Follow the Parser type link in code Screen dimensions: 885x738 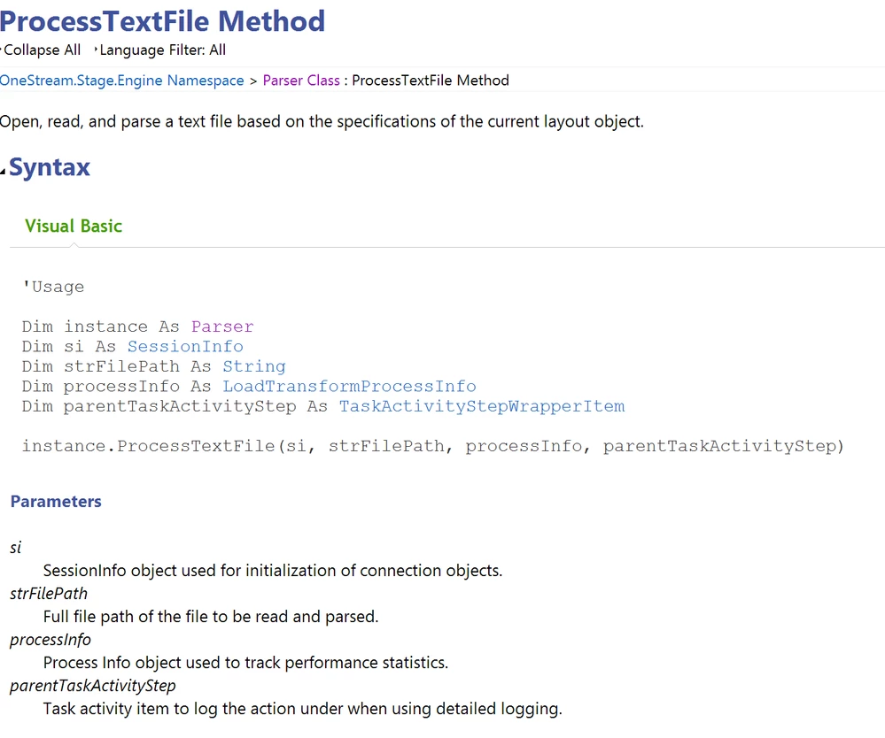click(222, 327)
